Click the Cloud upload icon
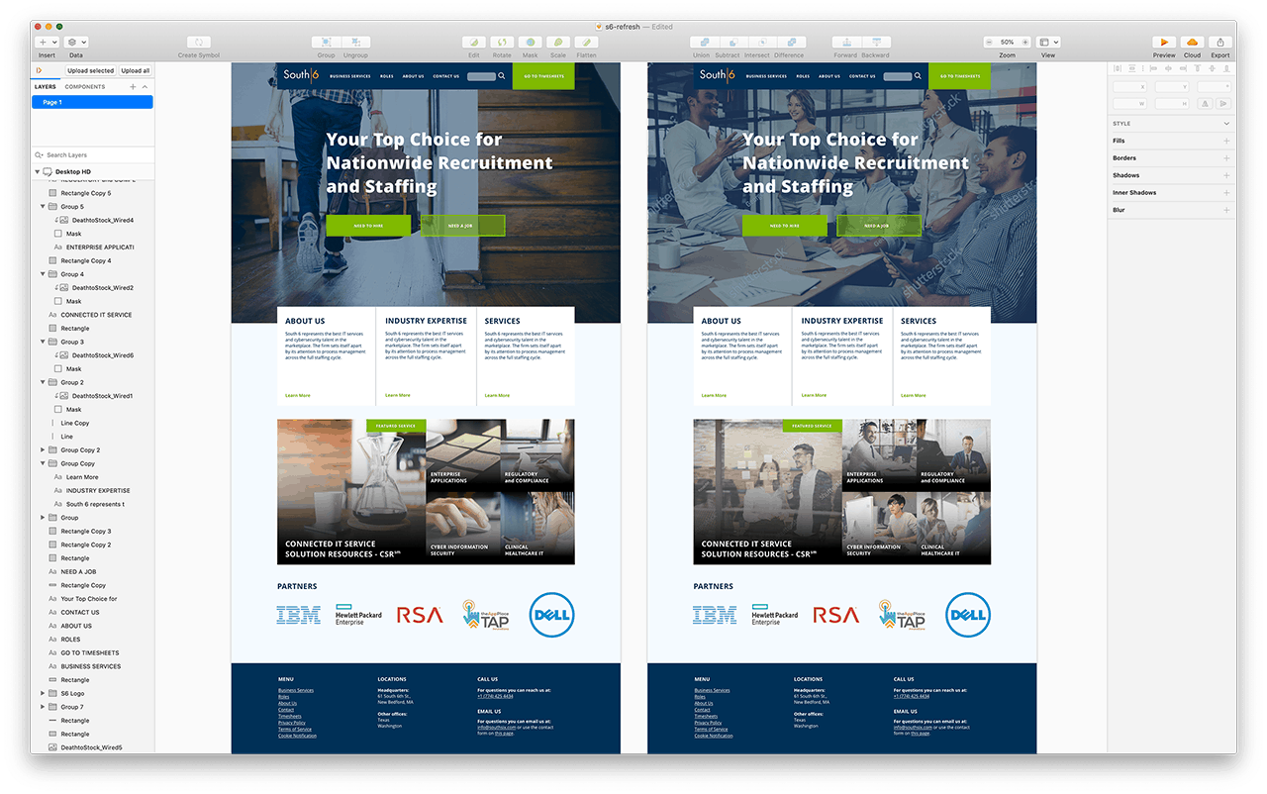This screenshot has width=1267, height=794. (x=1192, y=43)
